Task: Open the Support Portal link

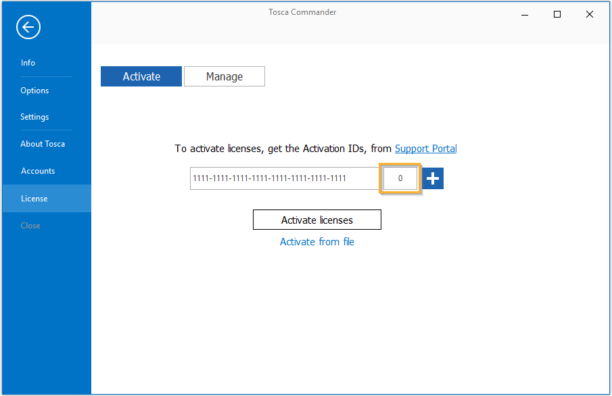Action: pos(426,149)
